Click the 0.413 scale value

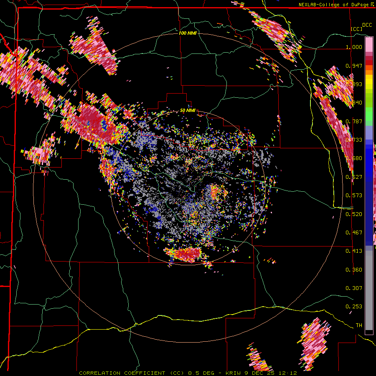pyautogui.click(x=354, y=251)
